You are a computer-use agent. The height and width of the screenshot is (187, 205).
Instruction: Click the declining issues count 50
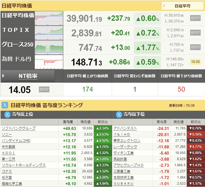181,89
